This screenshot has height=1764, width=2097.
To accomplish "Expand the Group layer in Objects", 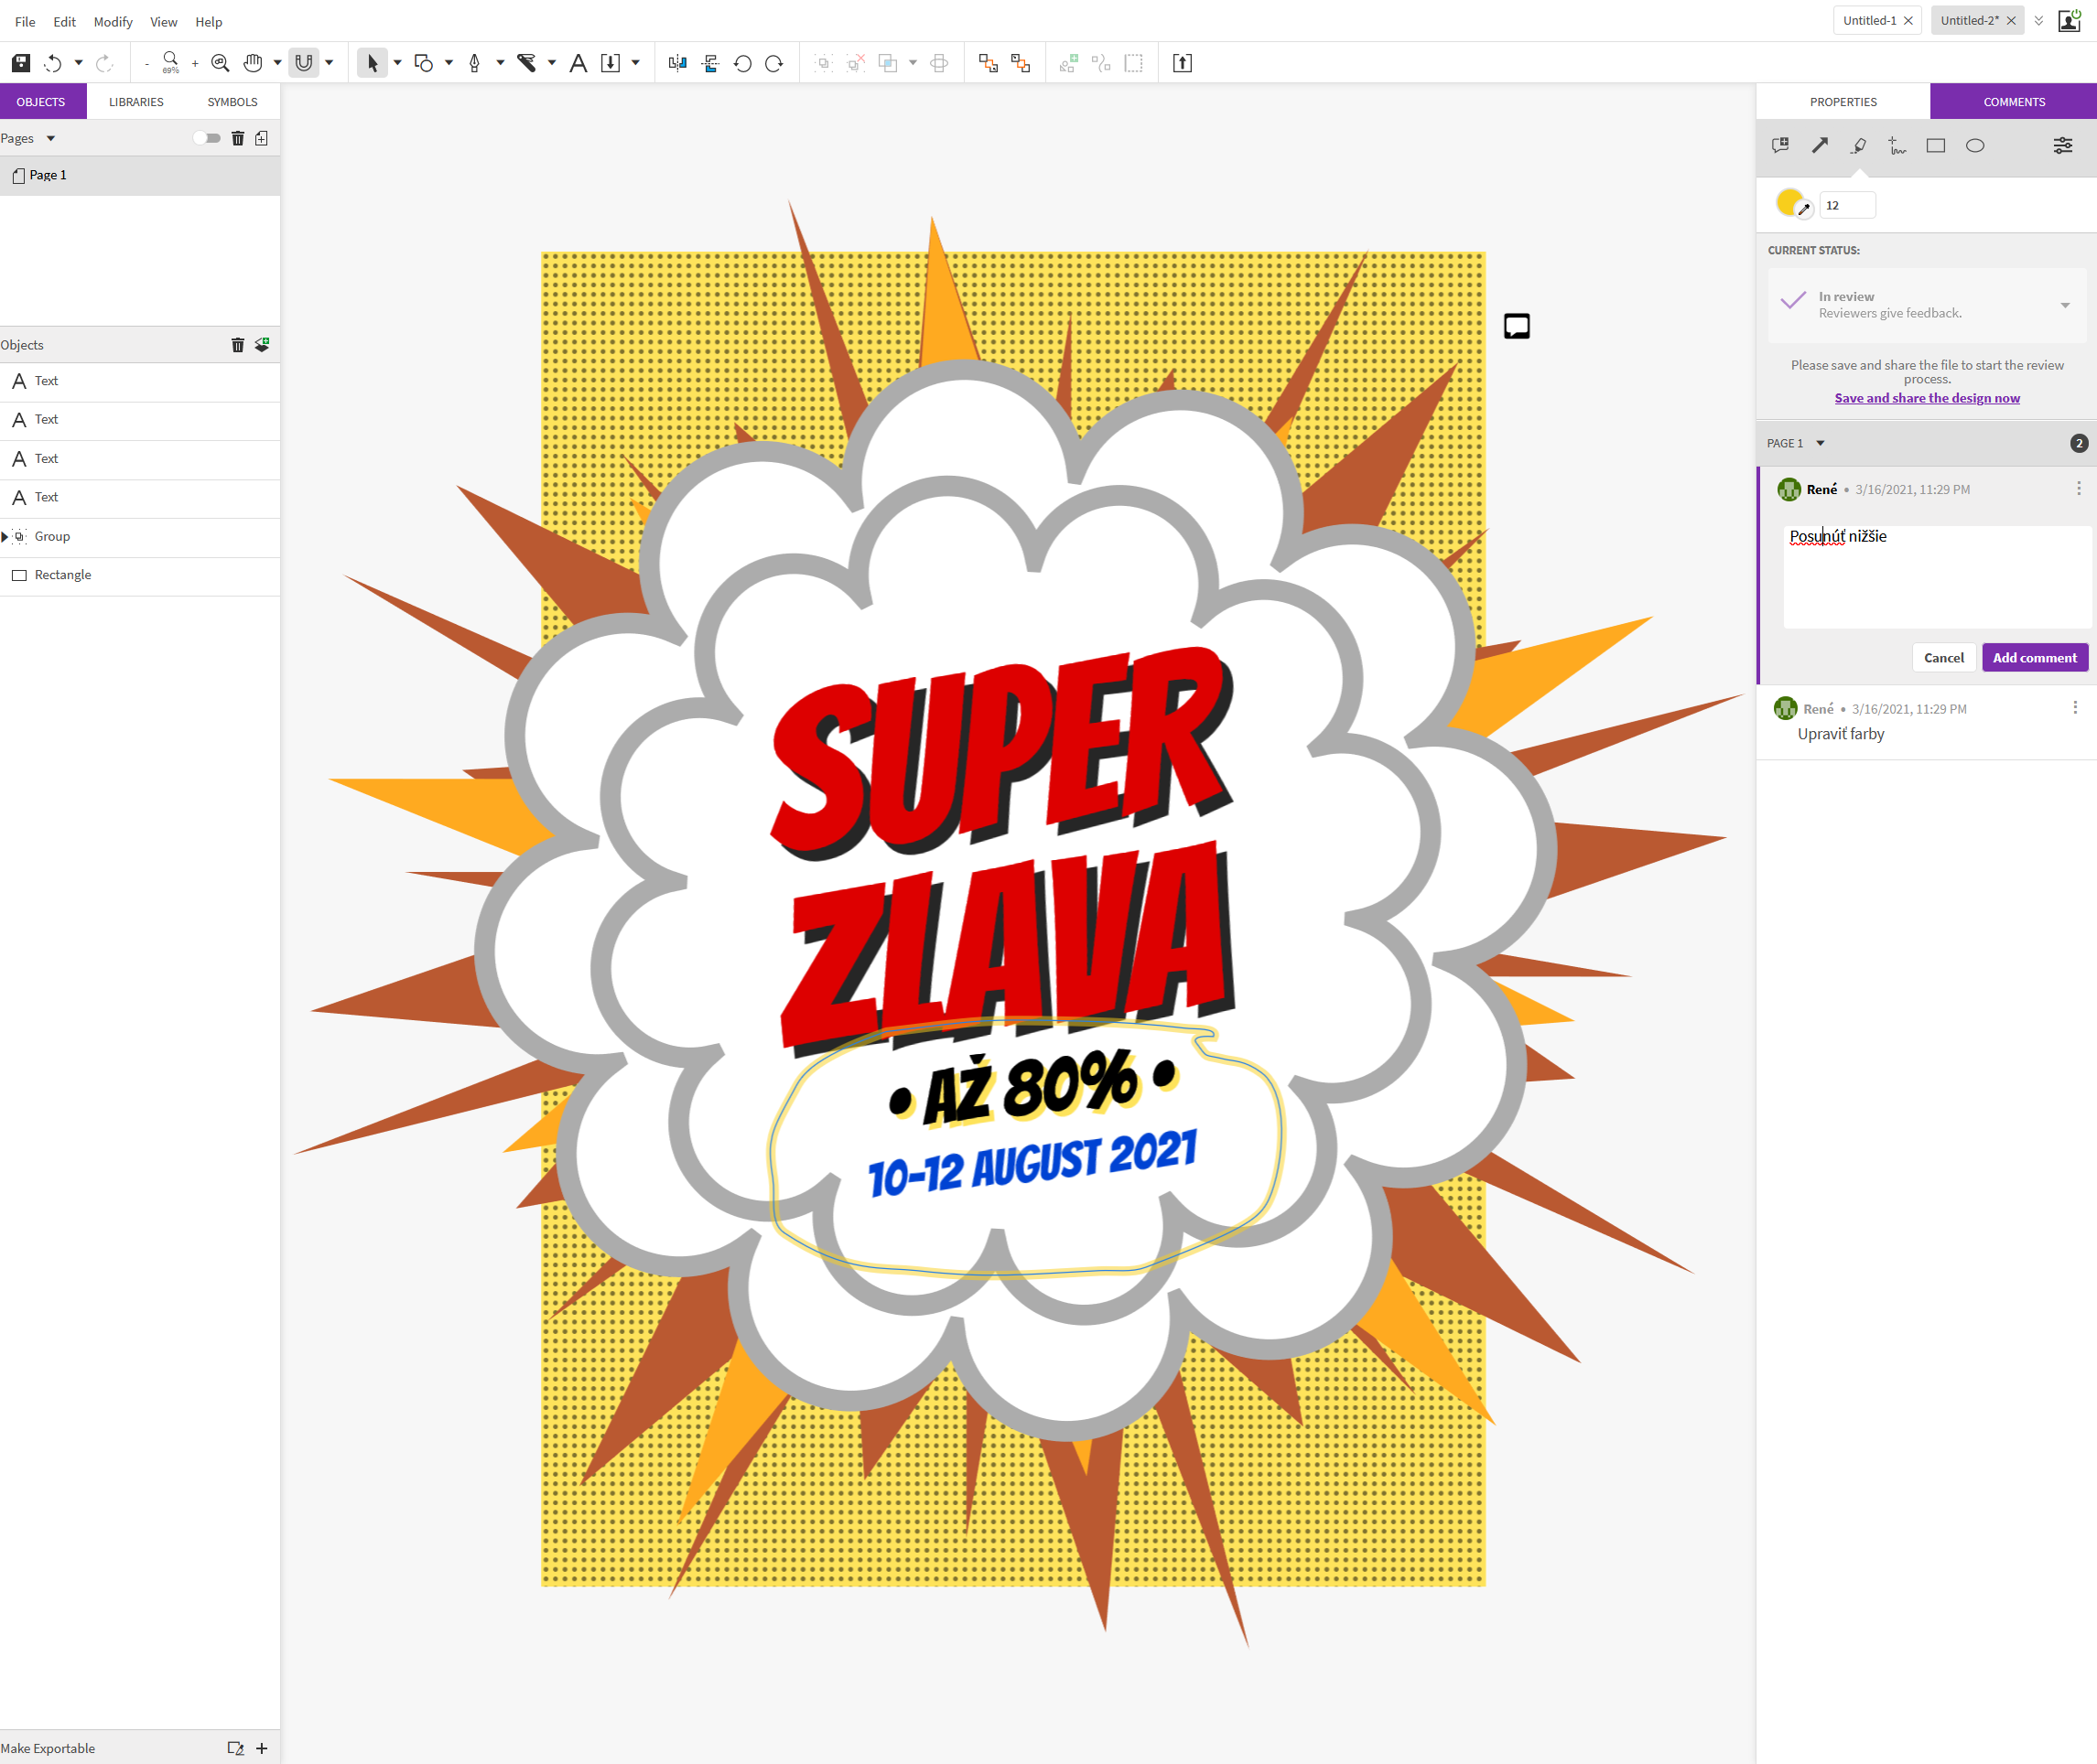I will [5, 537].
